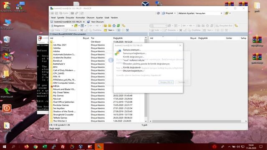Select the Telltale Games folder
The image size is (267, 150).
(60, 117)
